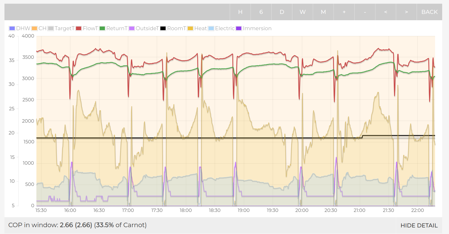Toggle the Electric series legend item
This screenshot has width=449, height=234.
221,28
